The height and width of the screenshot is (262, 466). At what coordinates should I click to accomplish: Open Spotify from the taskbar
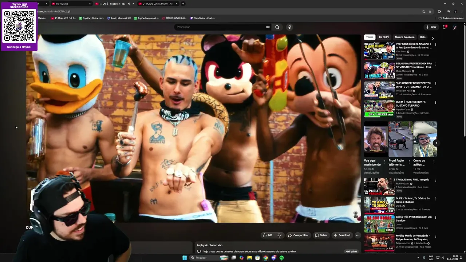(x=281, y=258)
